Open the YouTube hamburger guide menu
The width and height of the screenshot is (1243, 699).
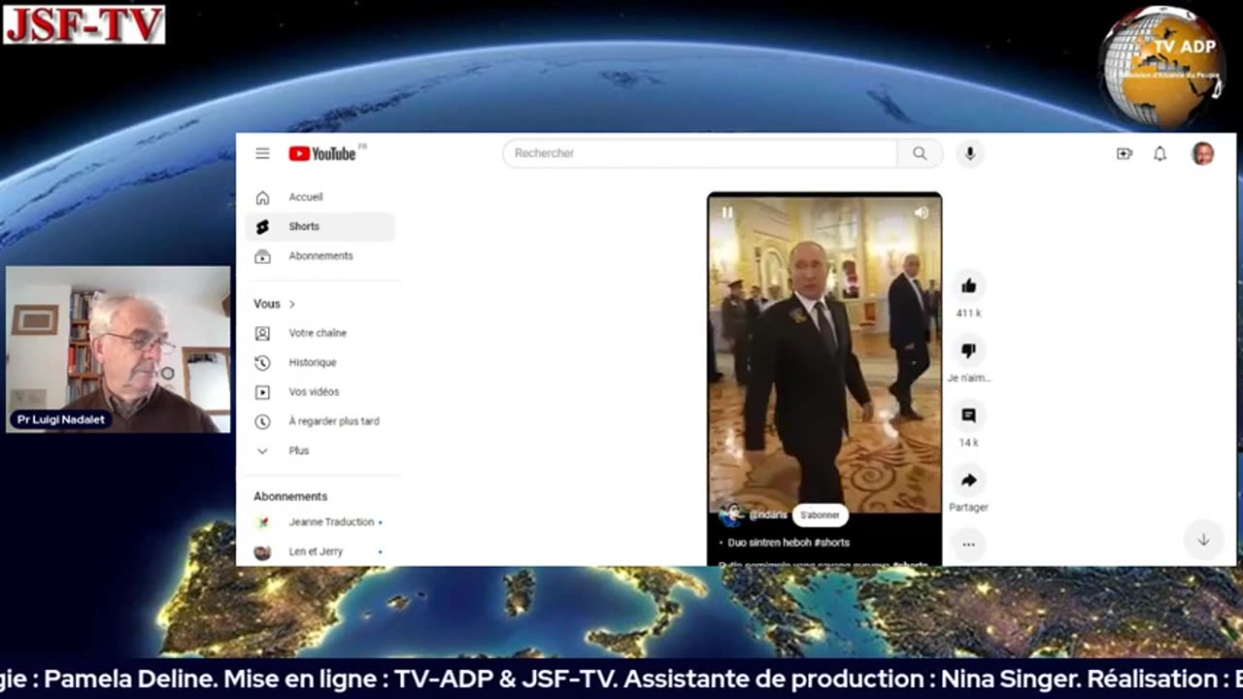coord(262,153)
